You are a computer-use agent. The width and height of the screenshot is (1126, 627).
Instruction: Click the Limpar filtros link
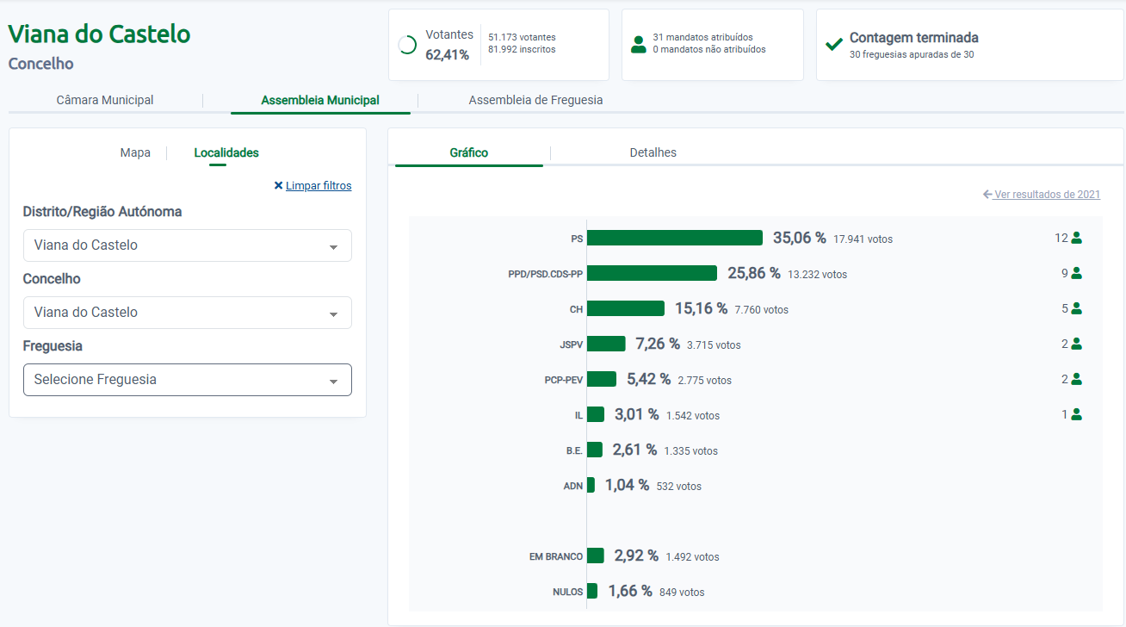(318, 186)
